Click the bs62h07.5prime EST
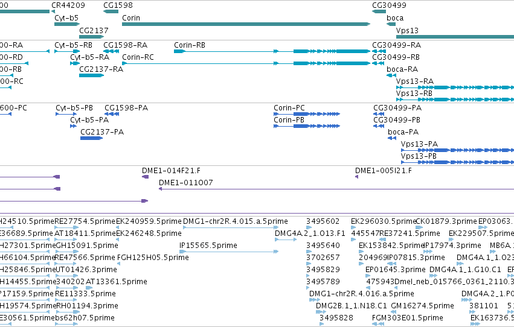Viewport: 514px width, 327px height. point(66,325)
